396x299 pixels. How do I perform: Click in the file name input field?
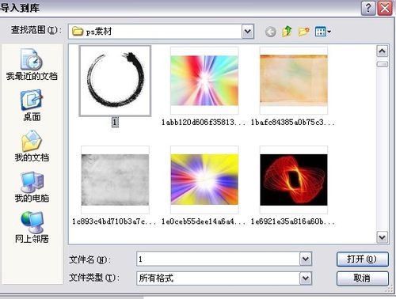click(218, 259)
